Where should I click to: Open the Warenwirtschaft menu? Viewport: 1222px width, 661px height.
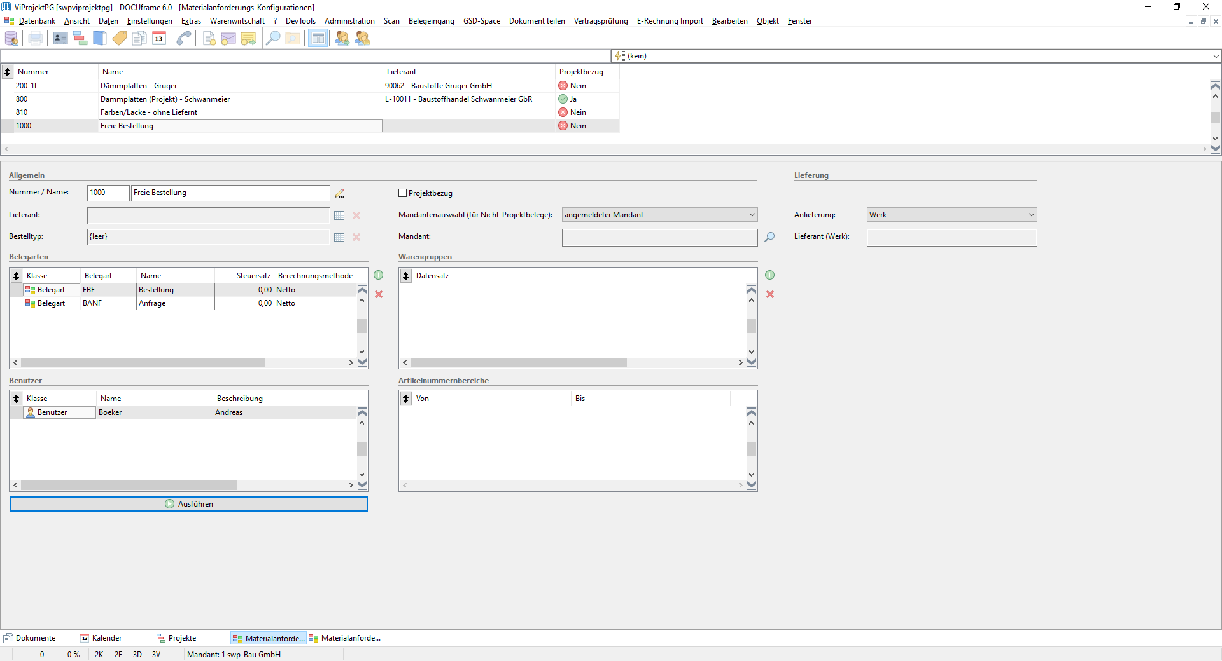[237, 21]
